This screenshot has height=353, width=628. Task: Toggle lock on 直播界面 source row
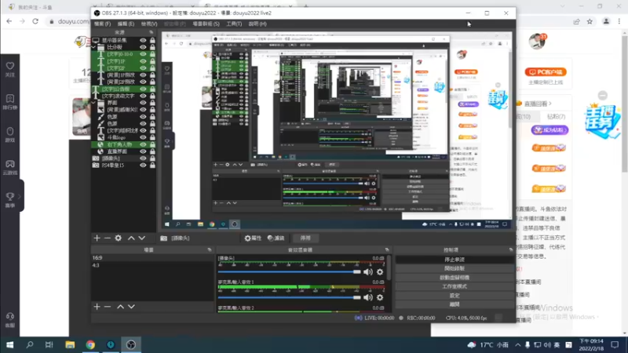click(x=152, y=151)
